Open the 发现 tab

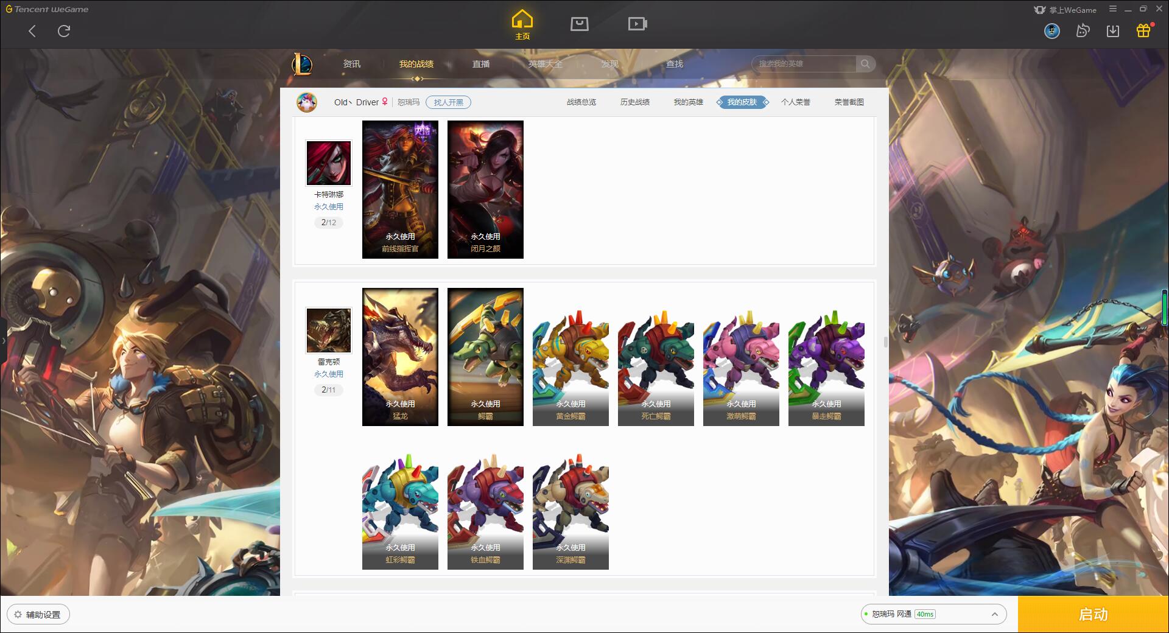pos(610,64)
